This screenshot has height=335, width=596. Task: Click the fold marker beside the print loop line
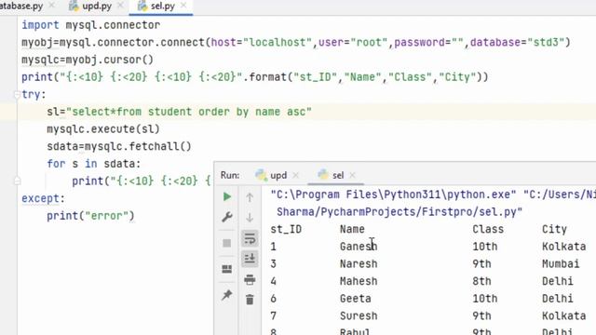17,181
